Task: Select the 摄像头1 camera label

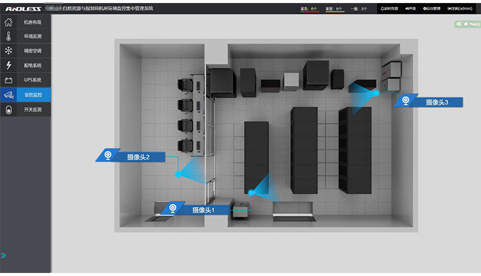Action: [x=203, y=210]
